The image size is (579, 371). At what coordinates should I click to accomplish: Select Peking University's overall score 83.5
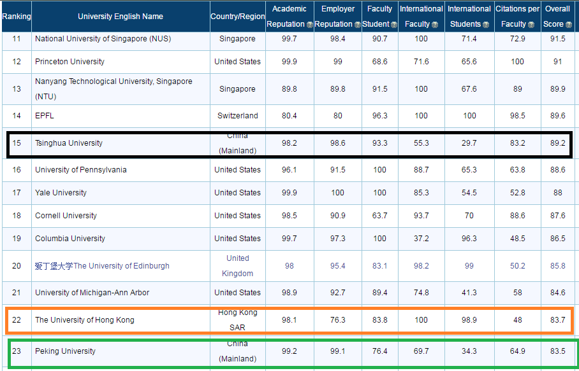coord(557,351)
